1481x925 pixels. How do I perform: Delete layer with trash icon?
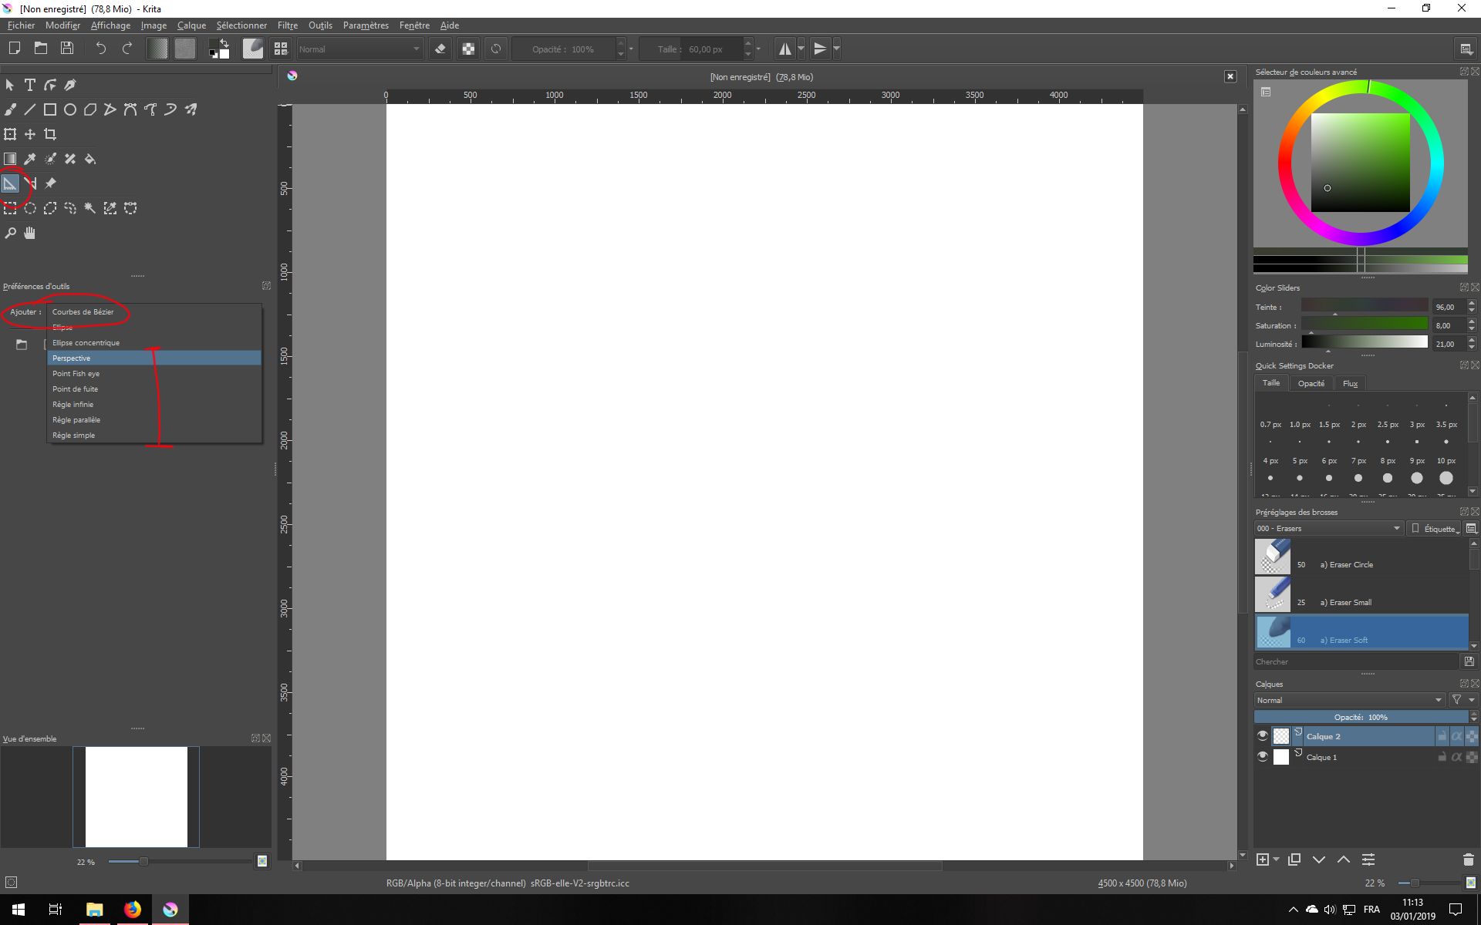coord(1468,859)
